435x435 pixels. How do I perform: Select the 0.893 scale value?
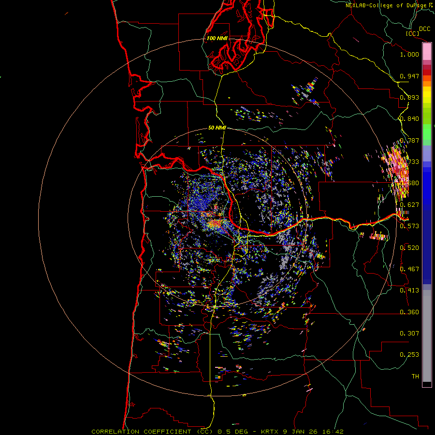tap(409, 97)
